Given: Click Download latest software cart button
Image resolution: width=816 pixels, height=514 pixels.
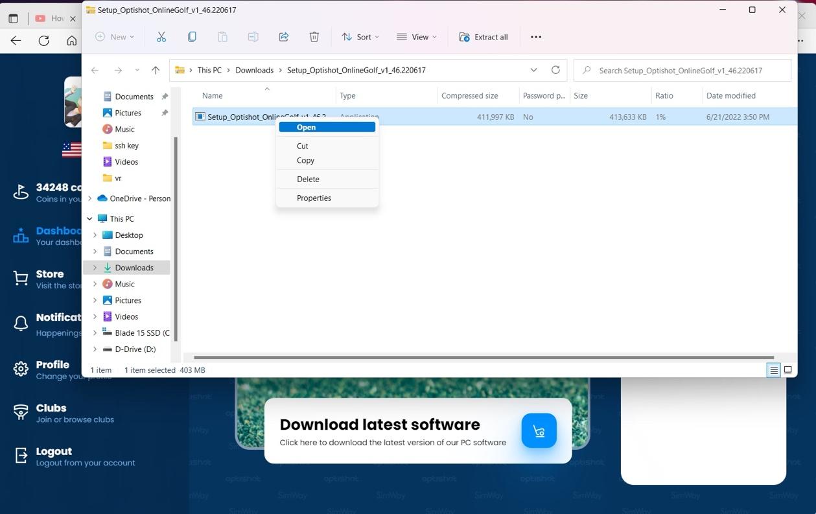Looking at the screenshot, I should tap(539, 430).
